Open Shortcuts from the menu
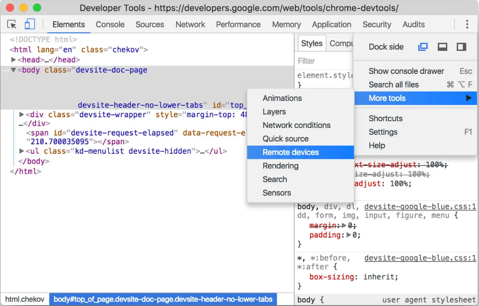The height and width of the screenshot is (306, 479). [x=415, y=118]
